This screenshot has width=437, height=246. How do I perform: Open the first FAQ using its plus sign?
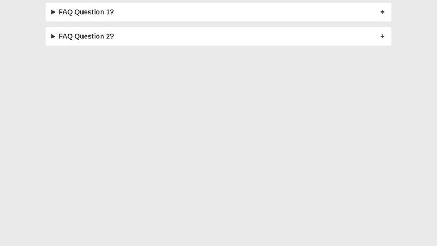pyautogui.click(x=382, y=12)
